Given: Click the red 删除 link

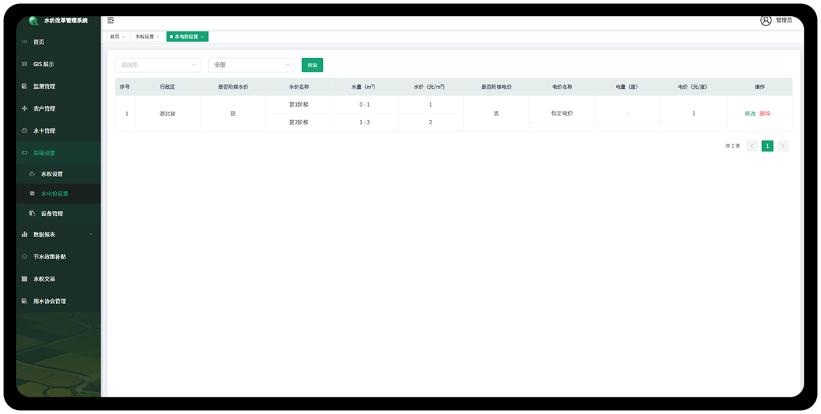Looking at the screenshot, I should point(765,114).
